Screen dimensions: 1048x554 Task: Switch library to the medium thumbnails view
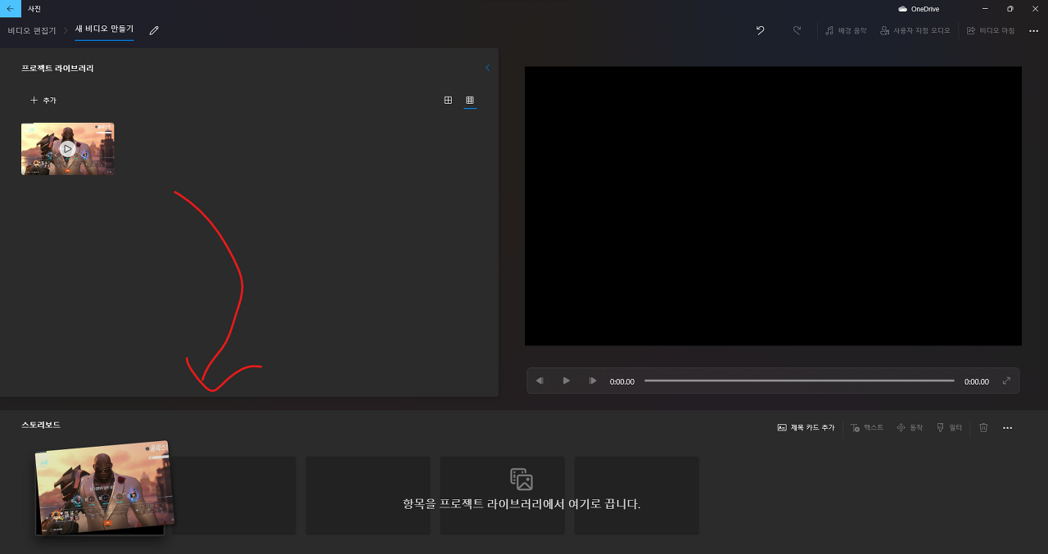pyautogui.click(x=448, y=100)
